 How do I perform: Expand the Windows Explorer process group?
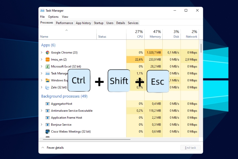[41, 80]
